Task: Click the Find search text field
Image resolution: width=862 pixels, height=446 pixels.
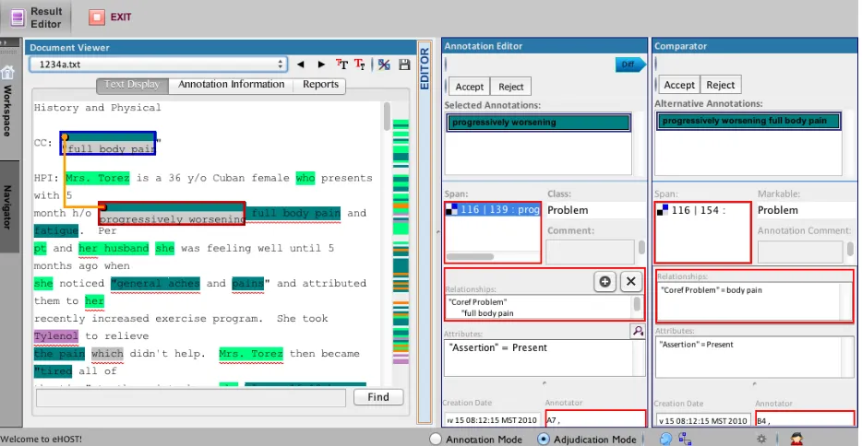Action: 191,398
